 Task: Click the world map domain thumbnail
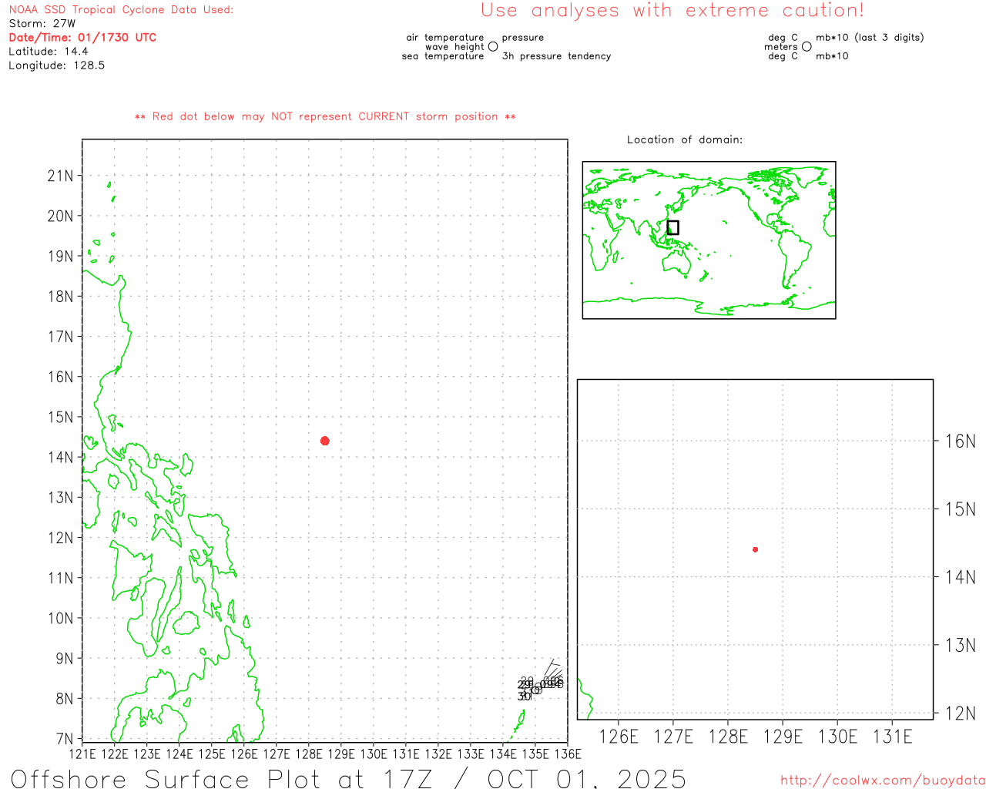(709, 240)
